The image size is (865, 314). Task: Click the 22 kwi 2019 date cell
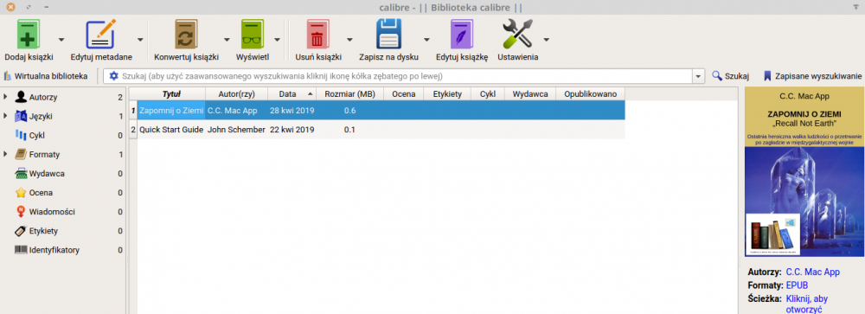pos(292,130)
